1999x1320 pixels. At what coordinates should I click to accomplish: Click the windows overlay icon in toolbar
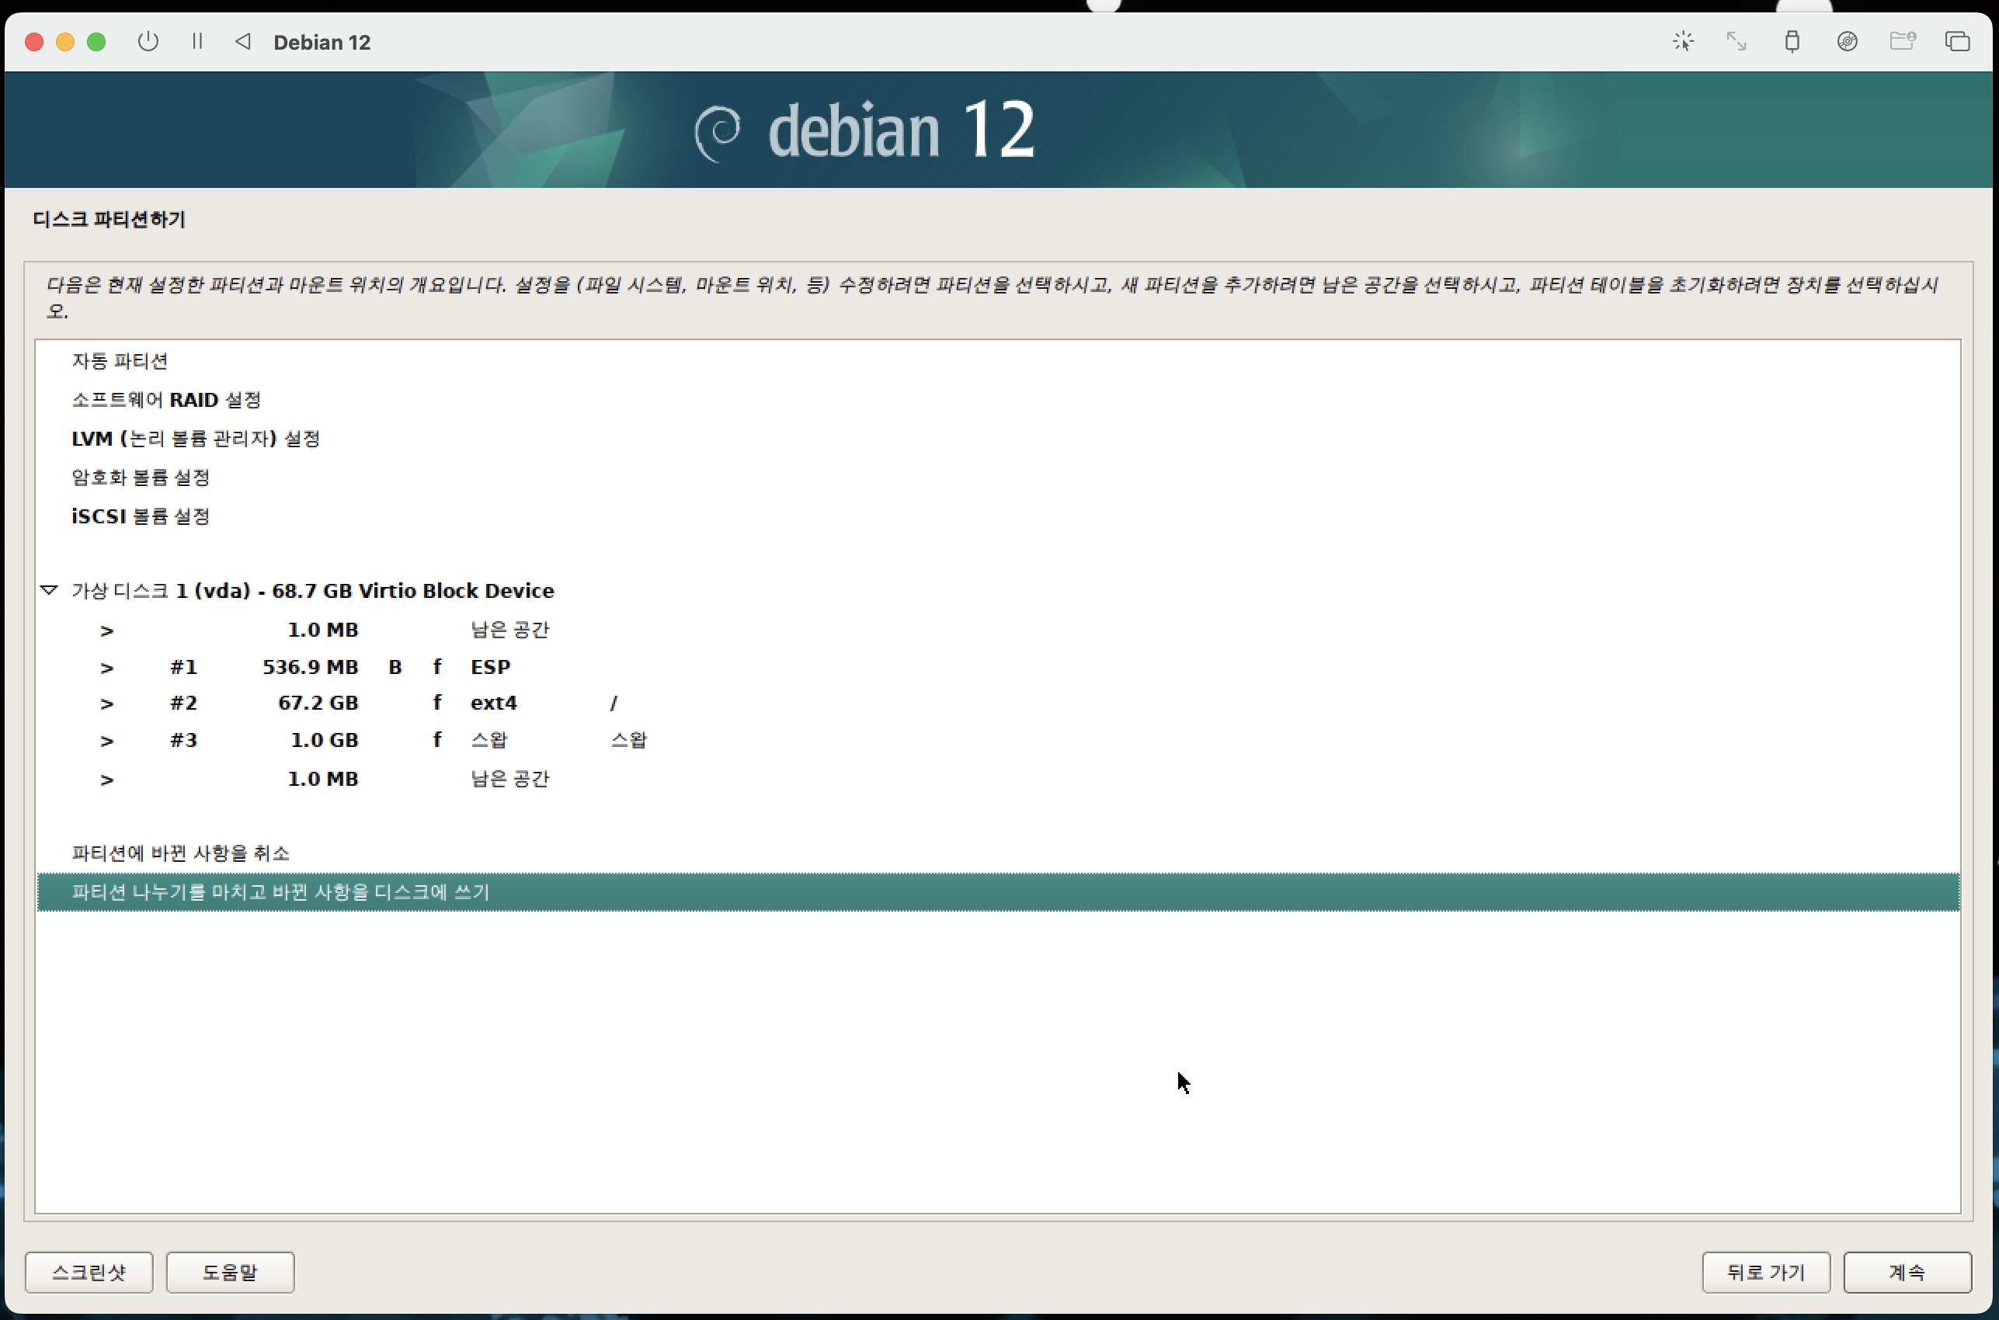tap(1957, 41)
